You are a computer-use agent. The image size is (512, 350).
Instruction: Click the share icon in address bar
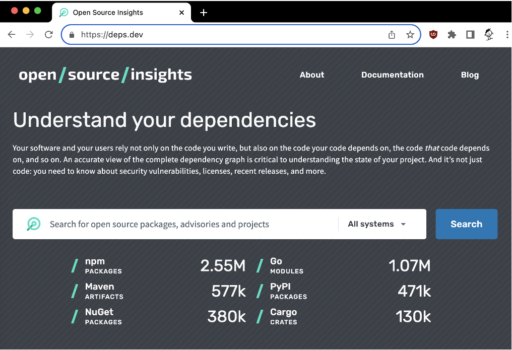[392, 35]
